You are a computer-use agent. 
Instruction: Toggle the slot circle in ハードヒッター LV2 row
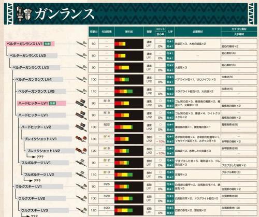(x=160, y=124)
